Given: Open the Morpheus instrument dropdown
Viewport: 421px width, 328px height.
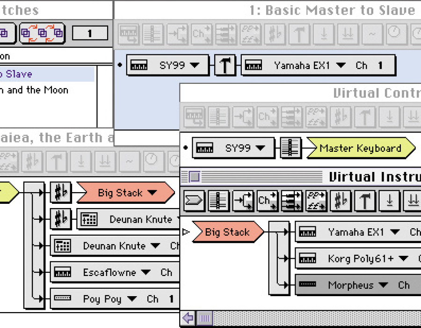Looking at the screenshot, I should tap(383, 285).
